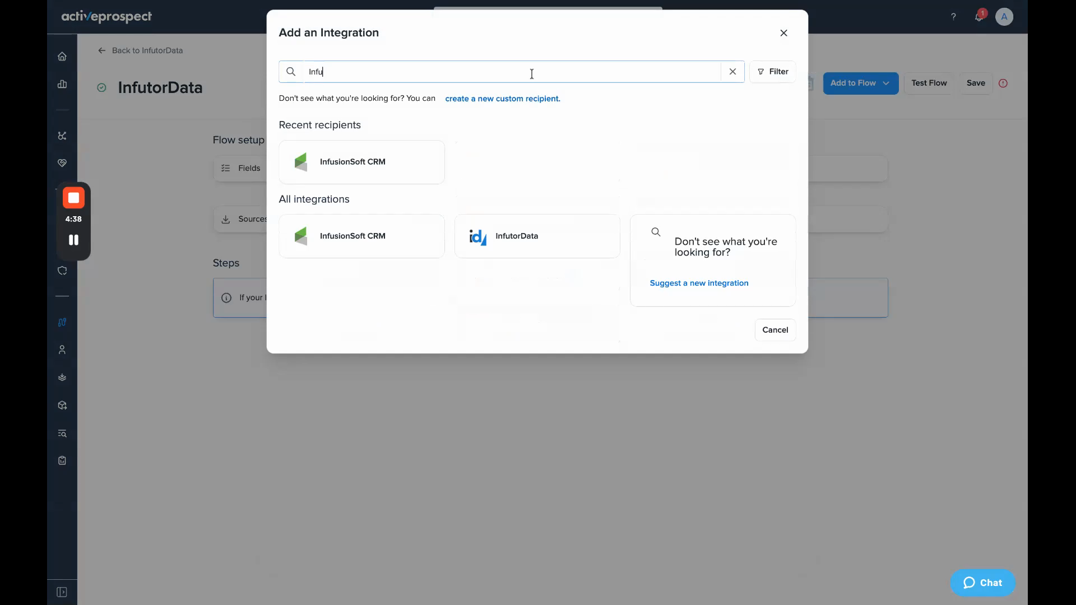
Task: Open the Home icon in sidebar
Action: [x=62, y=56]
